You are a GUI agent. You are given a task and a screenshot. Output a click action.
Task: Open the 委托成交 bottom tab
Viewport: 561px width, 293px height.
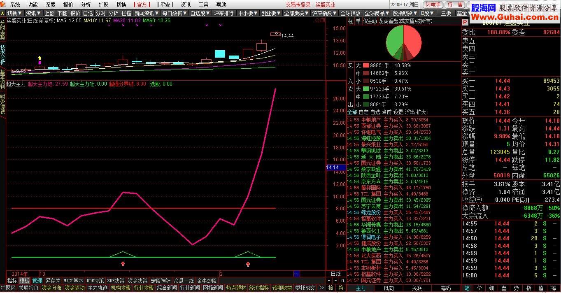tap(305, 288)
